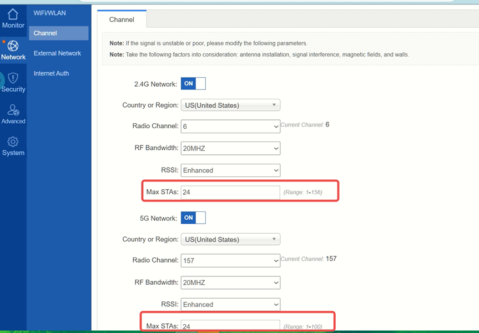Open the Security shield icon
479x333 pixels.
click(13, 78)
